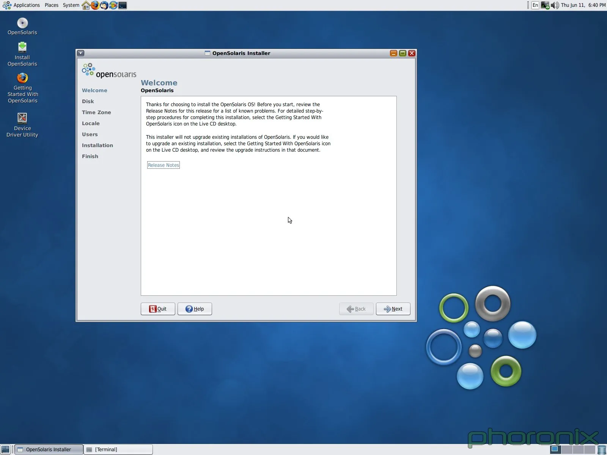The height and width of the screenshot is (455, 607).
Task: Click the Quit button
Action: [x=158, y=309]
